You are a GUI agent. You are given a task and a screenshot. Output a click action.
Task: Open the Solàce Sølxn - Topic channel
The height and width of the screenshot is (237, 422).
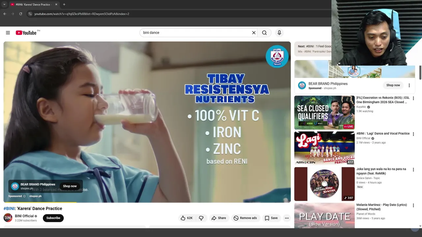coord(368,178)
